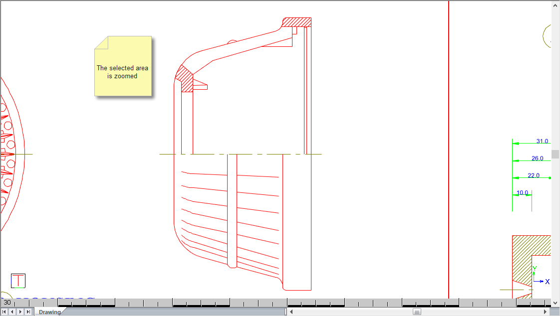Select the 26.0 dimension label
560x316 pixels.
[x=537, y=158]
